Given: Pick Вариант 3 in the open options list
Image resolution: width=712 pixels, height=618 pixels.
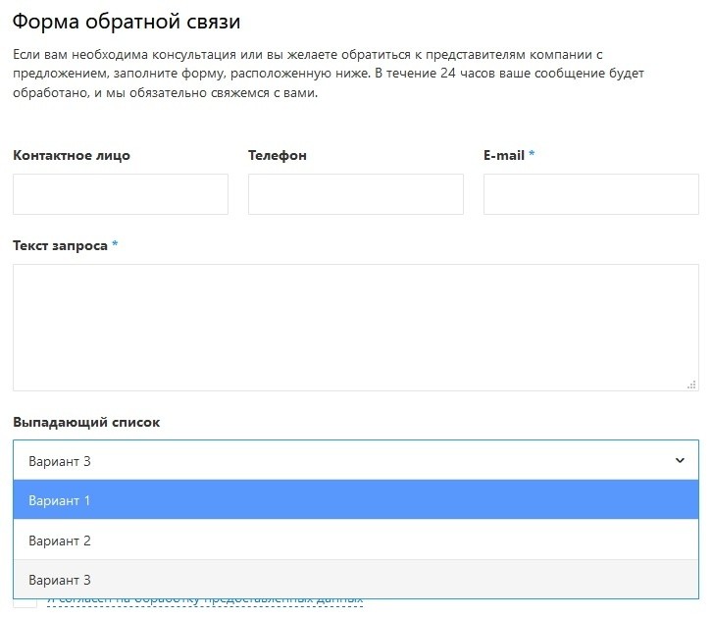Looking at the screenshot, I should click(x=355, y=580).
